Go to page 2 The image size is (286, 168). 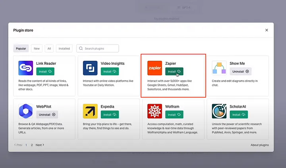32,145
